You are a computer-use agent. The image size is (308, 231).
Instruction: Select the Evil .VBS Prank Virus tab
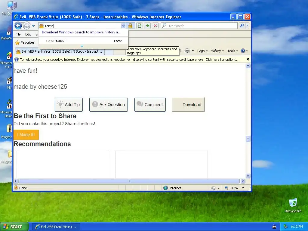(60, 51)
